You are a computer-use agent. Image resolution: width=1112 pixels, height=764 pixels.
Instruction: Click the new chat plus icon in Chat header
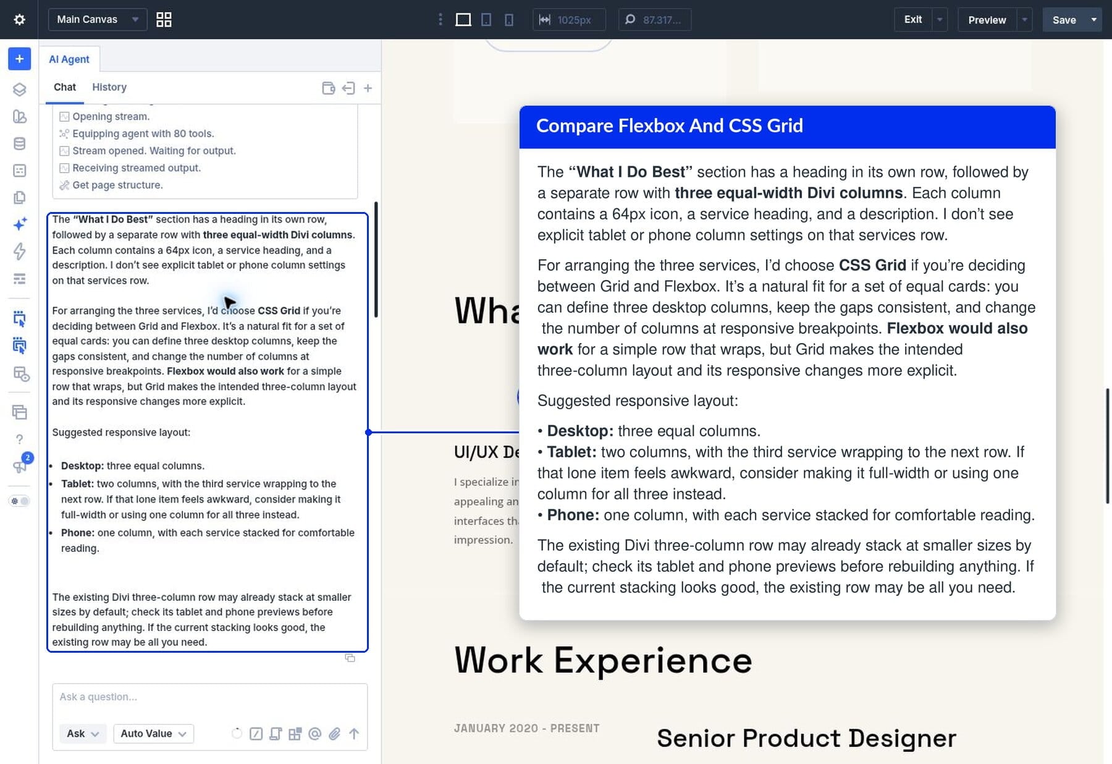368,88
